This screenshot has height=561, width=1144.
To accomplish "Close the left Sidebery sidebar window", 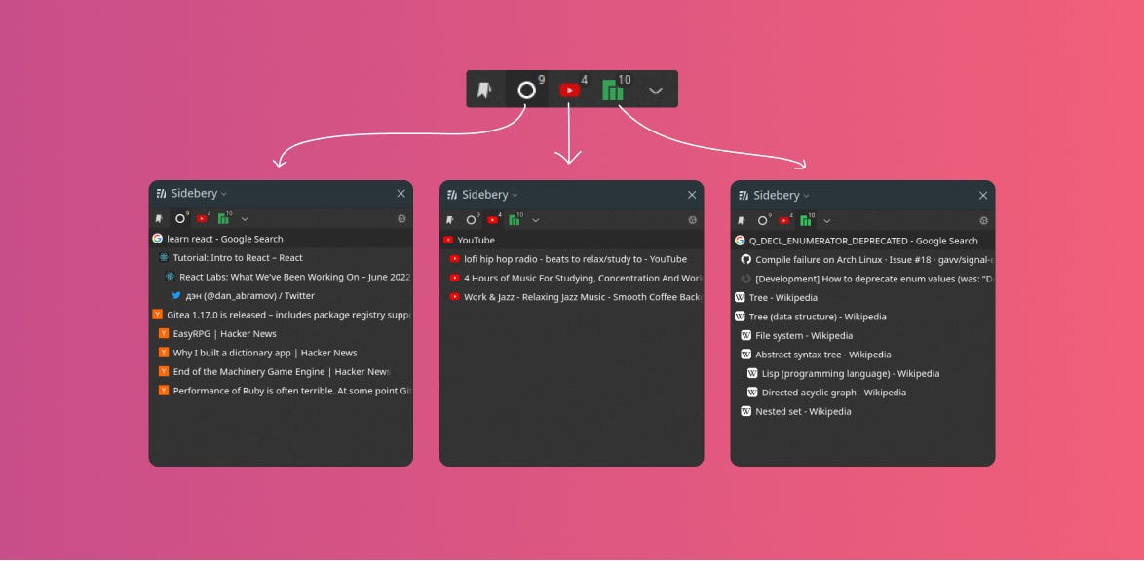I will (x=400, y=193).
